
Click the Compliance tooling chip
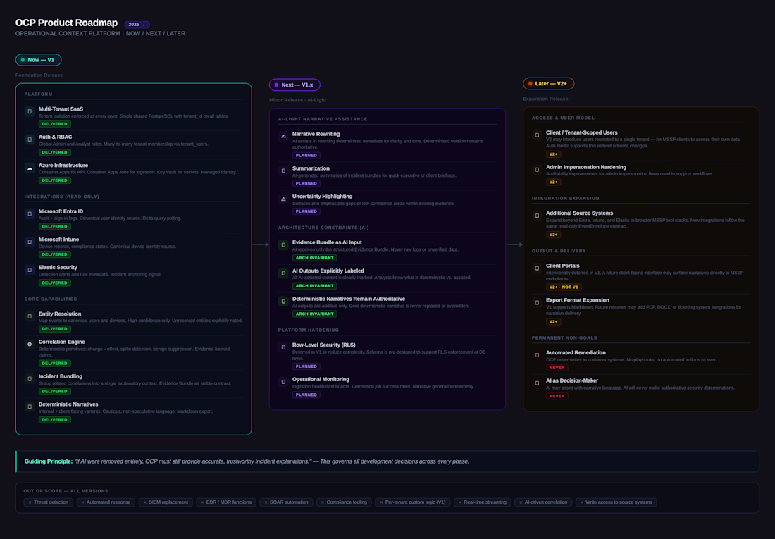[x=344, y=502]
